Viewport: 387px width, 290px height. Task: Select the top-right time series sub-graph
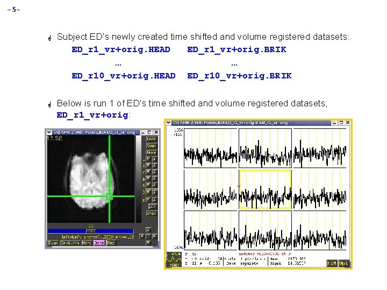tap(320, 148)
